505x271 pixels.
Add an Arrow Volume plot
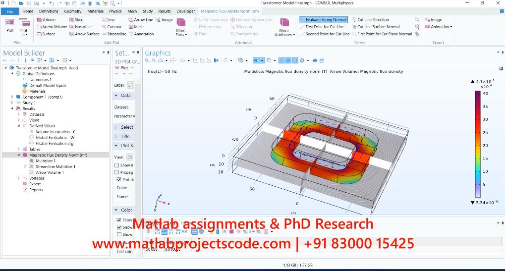pos(52,27)
